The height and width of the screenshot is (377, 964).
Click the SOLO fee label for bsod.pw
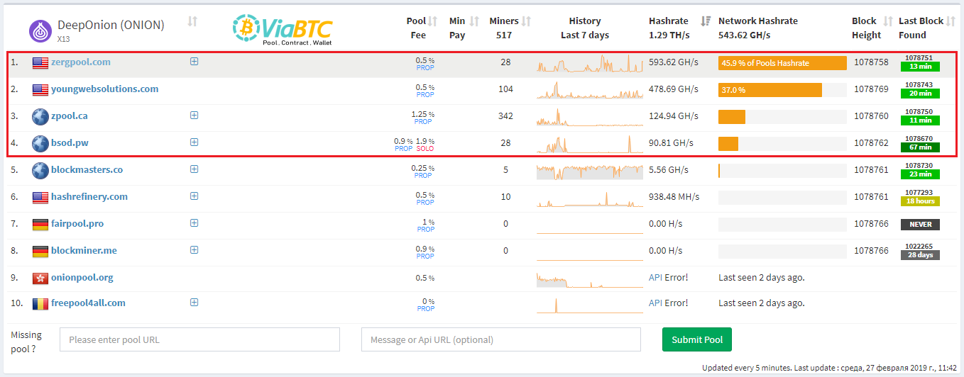tap(425, 149)
